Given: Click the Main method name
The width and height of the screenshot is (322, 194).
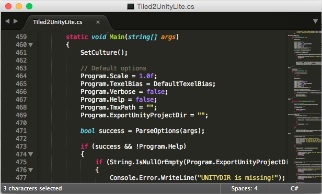Looking at the screenshot, I should [x=117, y=37].
